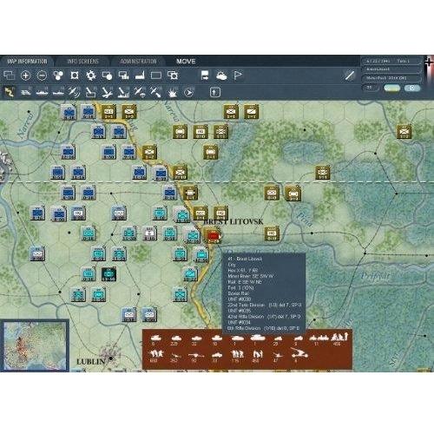The image size is (434, 434).
Task: Click the diagonal line icon on toolbar
Action: [350, 76]
